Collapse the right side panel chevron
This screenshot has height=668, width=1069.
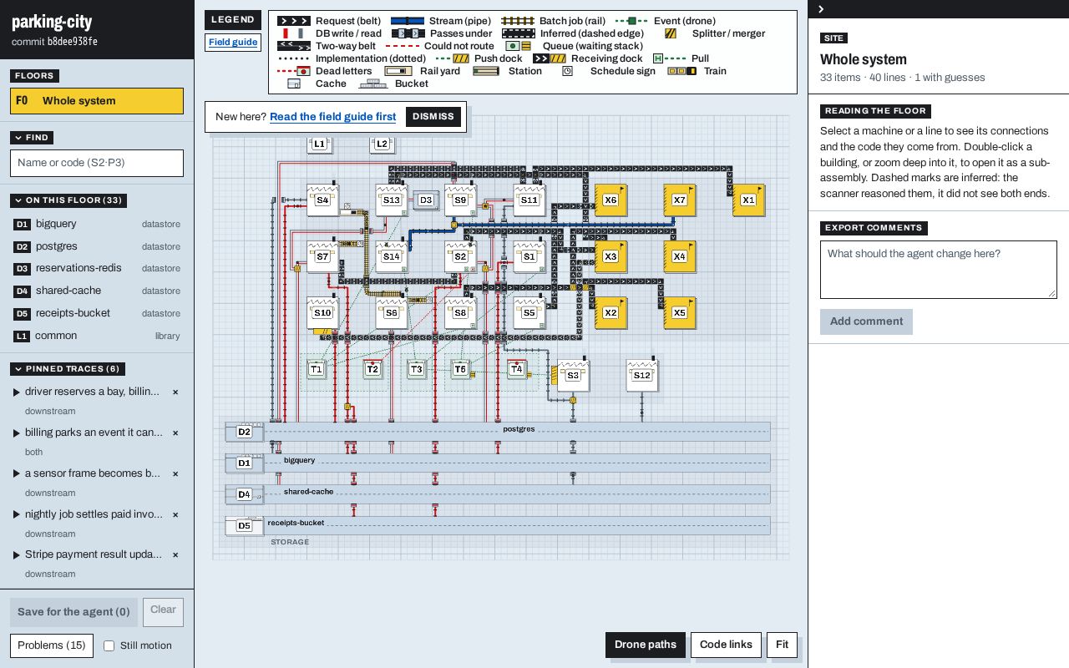[x=821, y=9]
